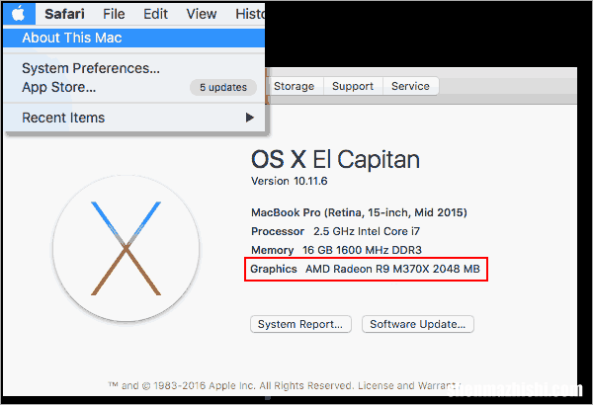Click the Processor 2.5 GHz line
This screenshot has width=593, height=405.
[336, 231]
